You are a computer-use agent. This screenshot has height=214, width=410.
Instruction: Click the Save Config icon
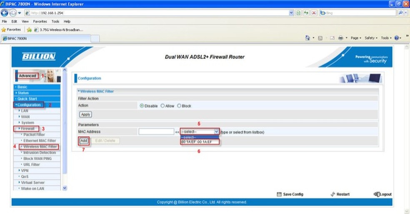pos(279,194)
